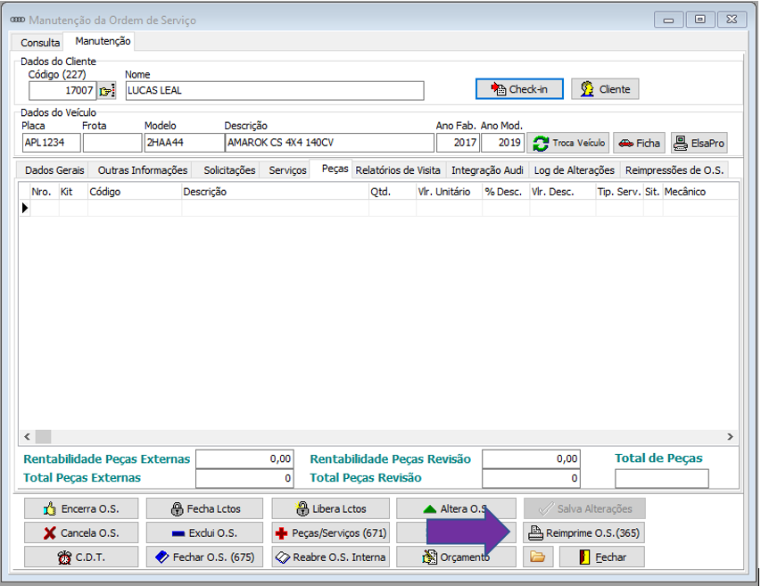
Task: Click Troca Veículo button
Action: click(x=568, y=143)
